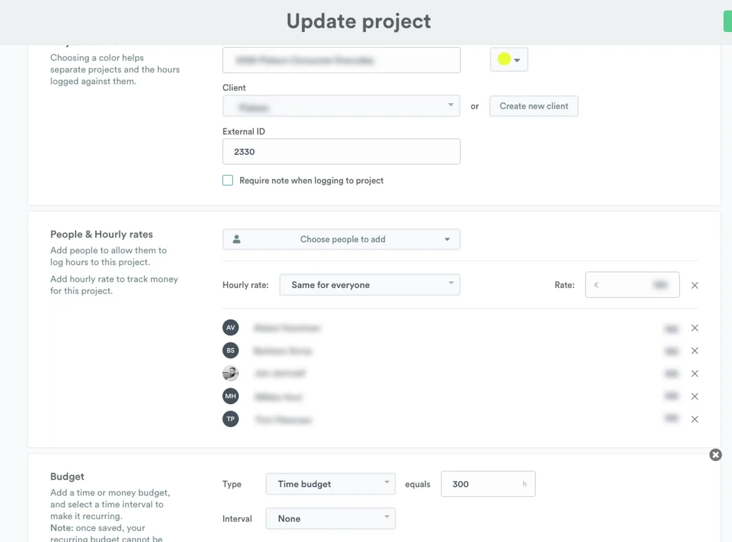Open the Client selection dropdown
Image resolution: width=732 pixels, height=542 pixels.
coord(341,106)
